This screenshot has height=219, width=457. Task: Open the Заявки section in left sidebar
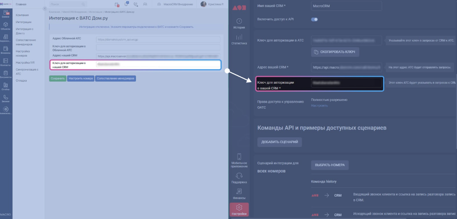(x=6, y=14)
